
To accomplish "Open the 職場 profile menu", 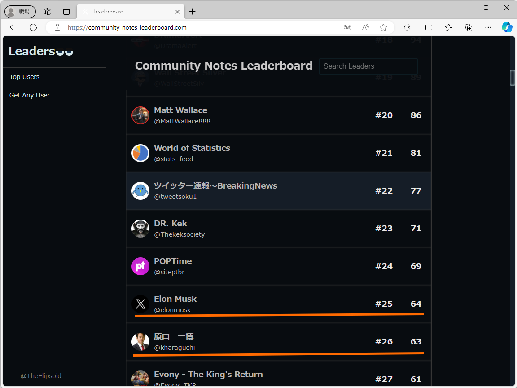I will (20, 12).
